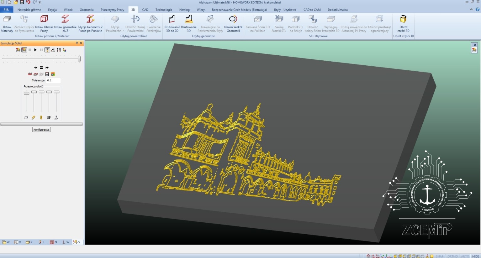Screen dimensions: 481x258
Task: Pause the solid simulation
Action: (x=41, y=50)
